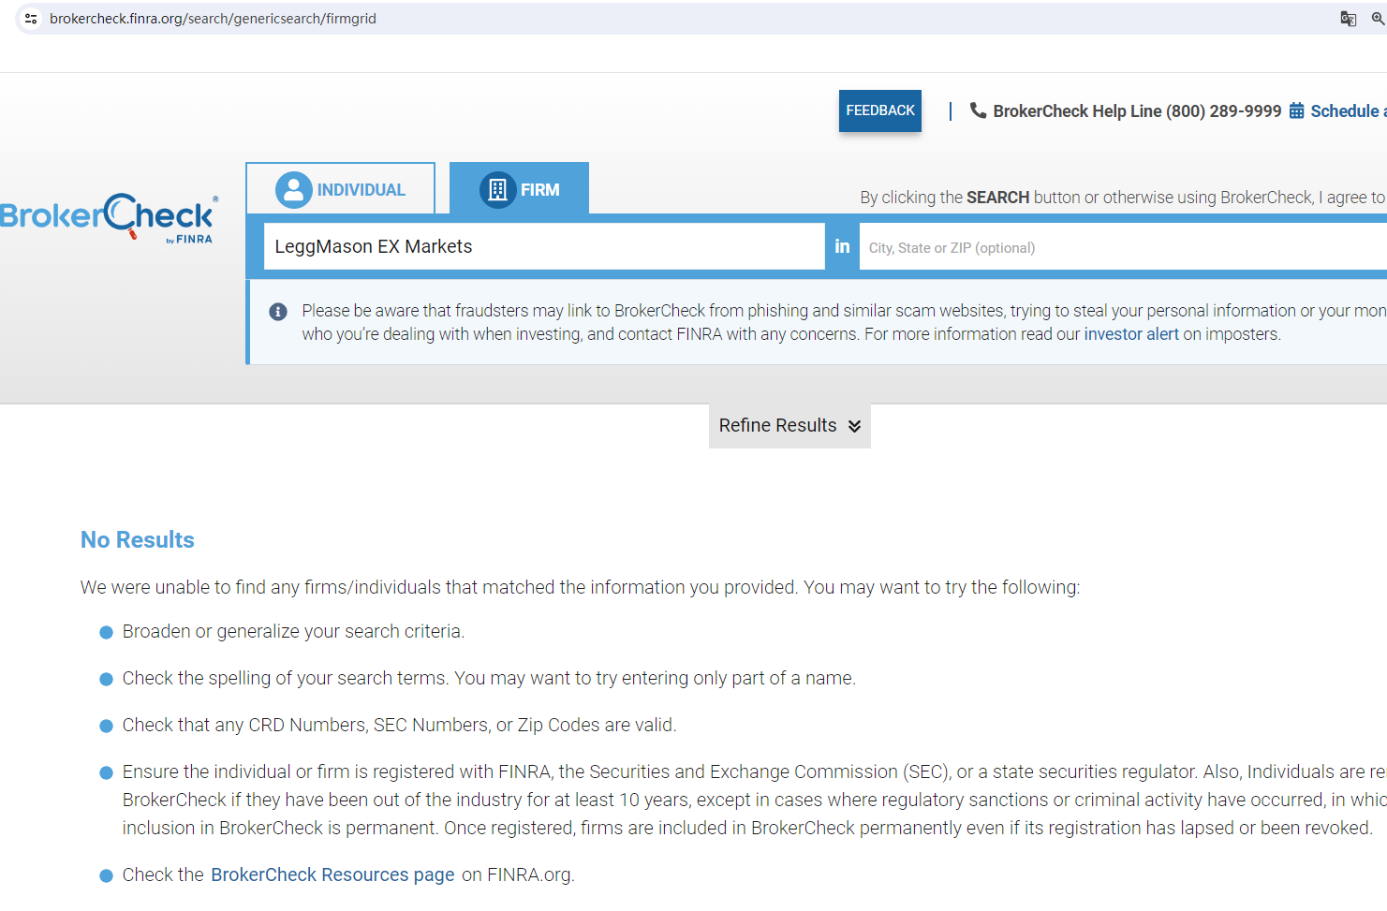Click the BrokerCheck Help Line phone number text

tap(1137, 111)
